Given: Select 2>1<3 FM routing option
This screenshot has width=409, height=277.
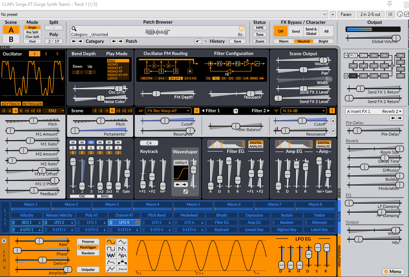Looking at the screenshot, I should pyautogui.click(x=190, y=78).
